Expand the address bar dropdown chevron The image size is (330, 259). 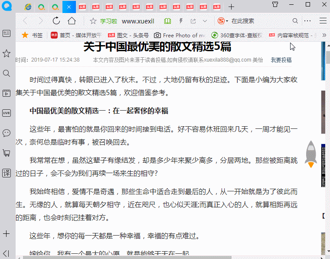coord(205,21)
